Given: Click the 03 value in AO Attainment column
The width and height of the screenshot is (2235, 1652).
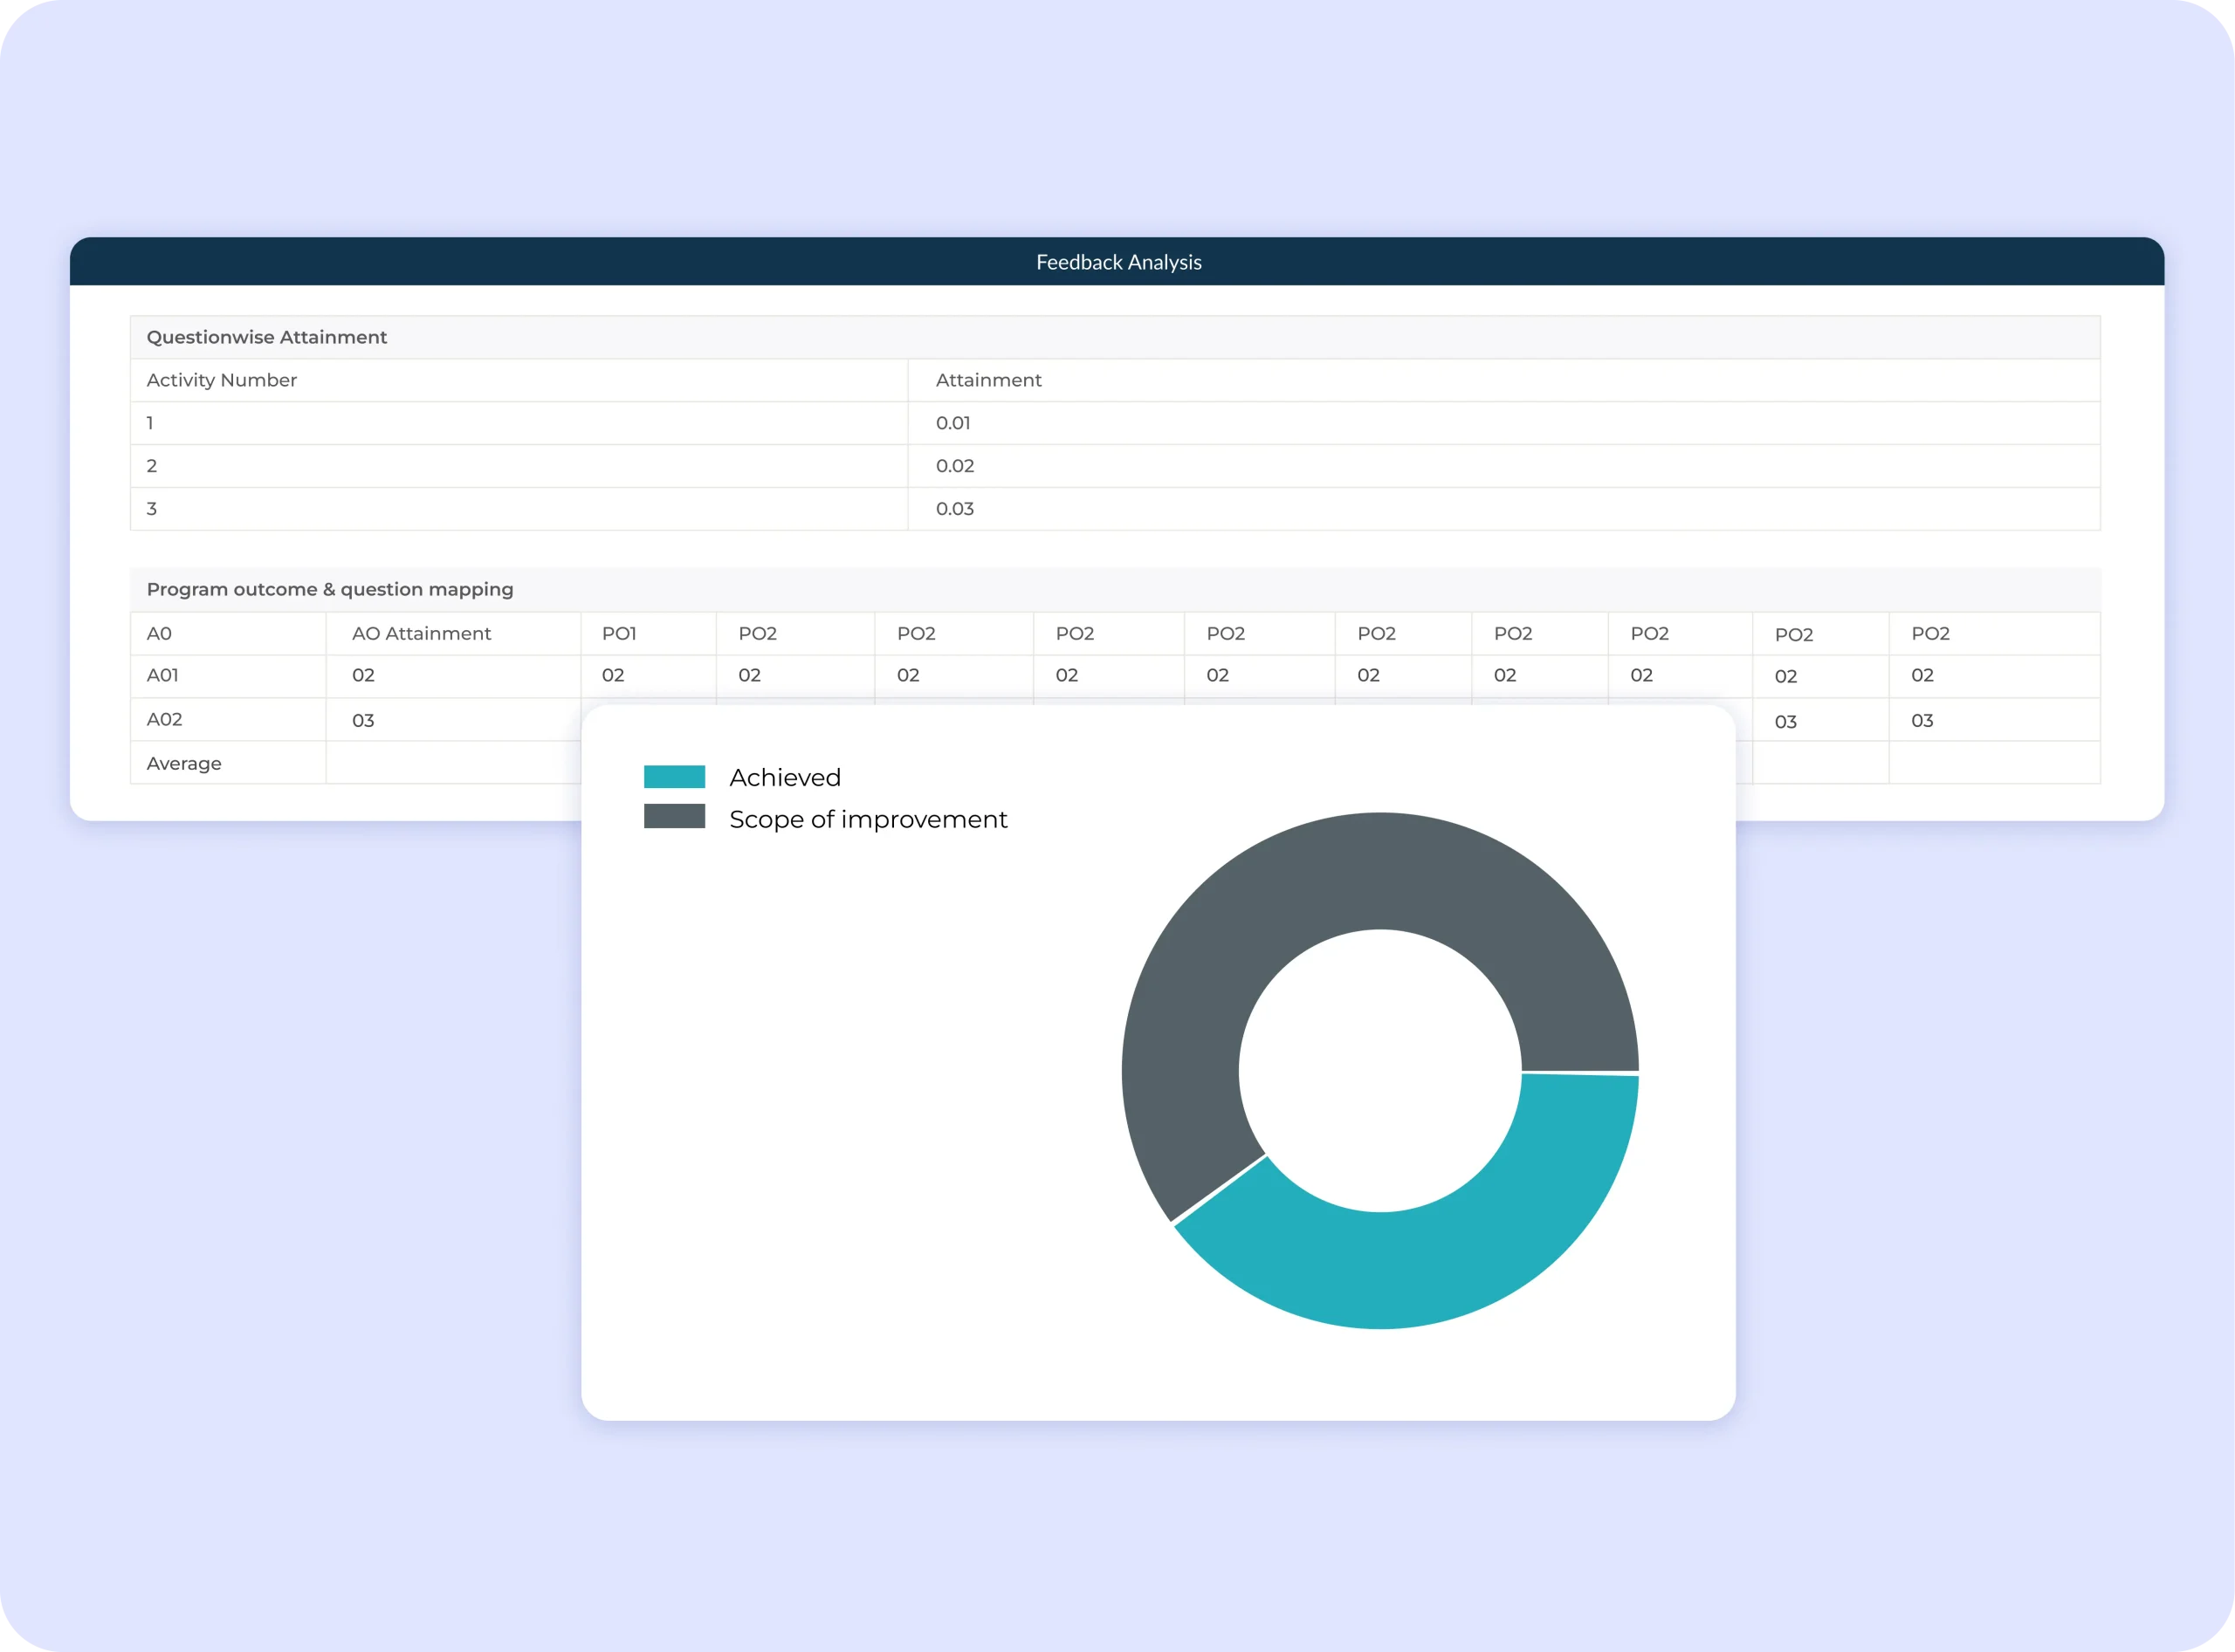Looking at the screenshot, I should pyautogui.click(x=363, y=720).
